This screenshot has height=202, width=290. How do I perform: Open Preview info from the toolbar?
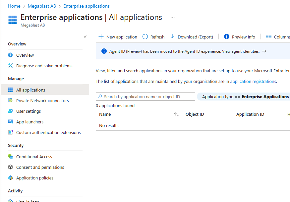coord(240,37)
